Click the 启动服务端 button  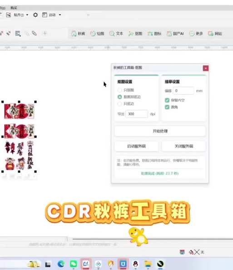coord(136,146)
